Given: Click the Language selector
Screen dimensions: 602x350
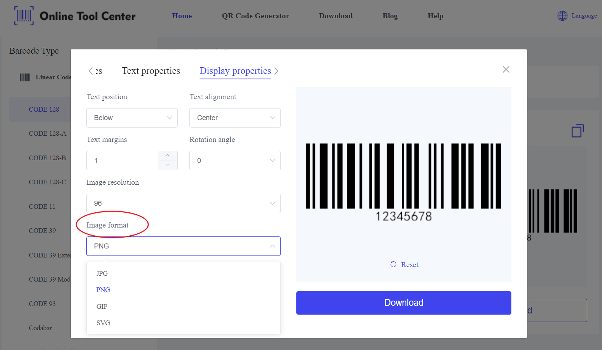Looking at the screenshot, I should tap(577, 16).
